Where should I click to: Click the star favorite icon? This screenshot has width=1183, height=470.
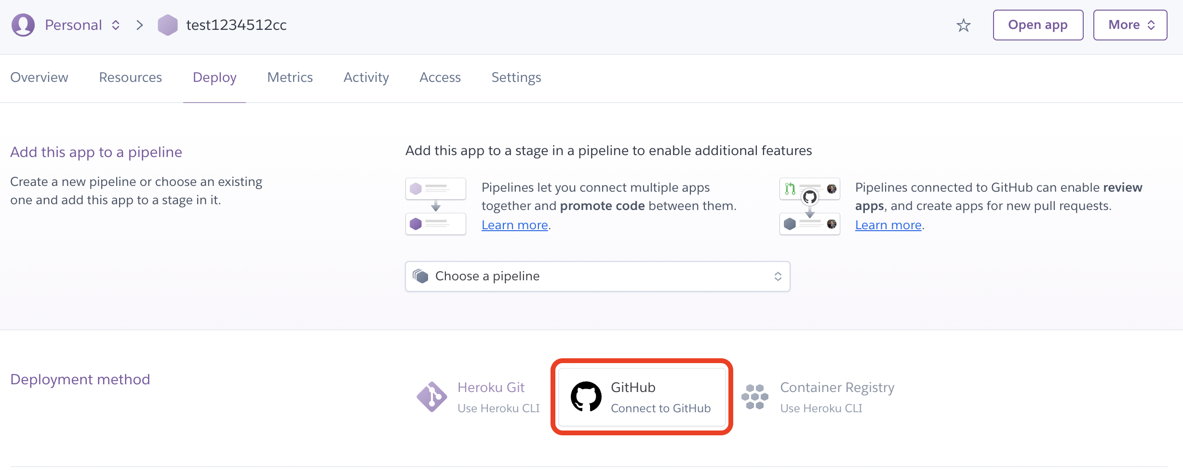click(963, 25)
